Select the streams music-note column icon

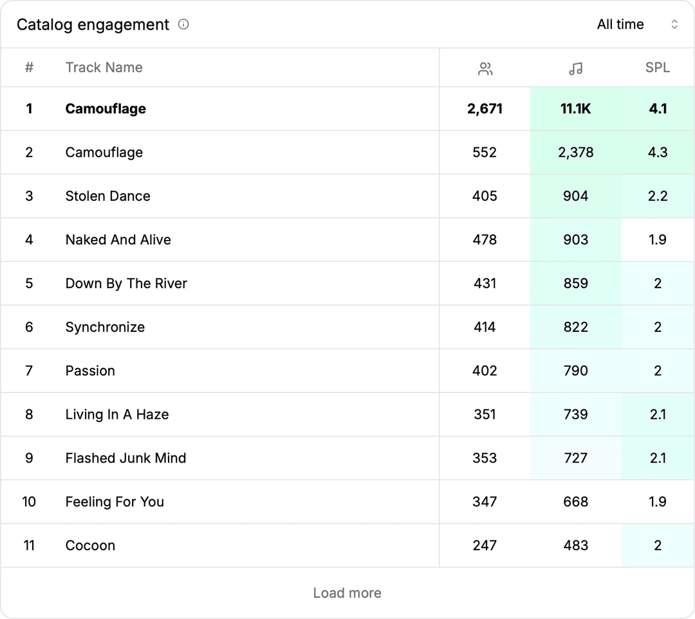[x=575, y=67]
